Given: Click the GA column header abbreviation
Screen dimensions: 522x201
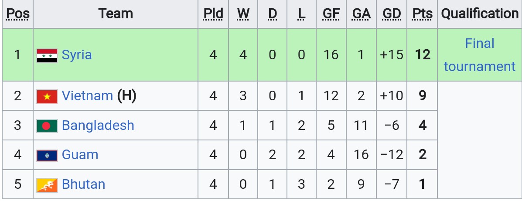Looking at the screenshot, I should [361, 14].
